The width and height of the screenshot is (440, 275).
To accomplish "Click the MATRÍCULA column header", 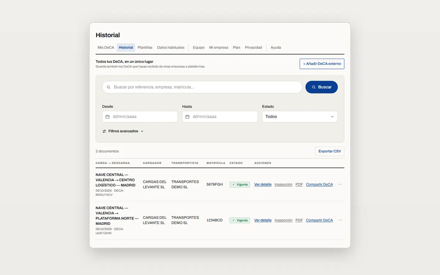I will point(216,163).
